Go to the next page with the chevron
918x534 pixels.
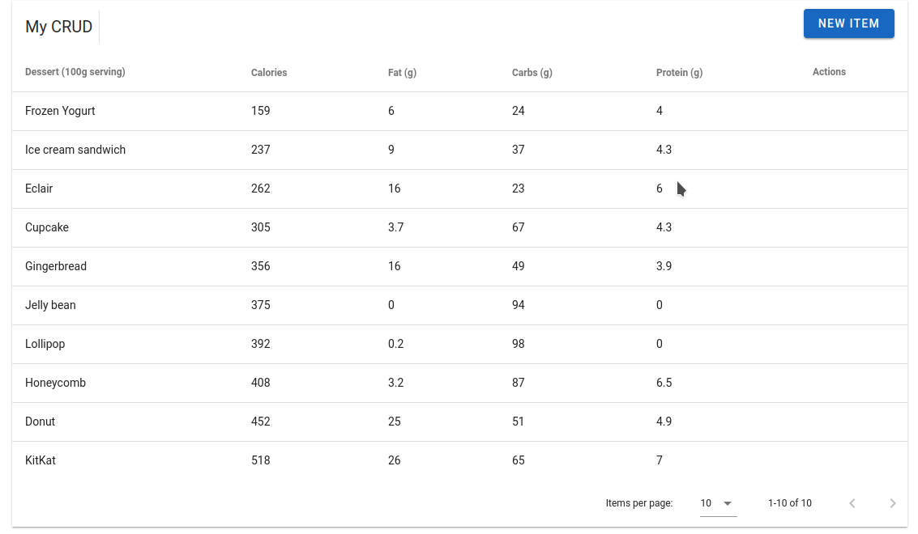[x=892, y=502]
